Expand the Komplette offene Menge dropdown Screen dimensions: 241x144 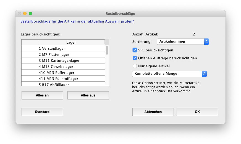coord(169,74)
